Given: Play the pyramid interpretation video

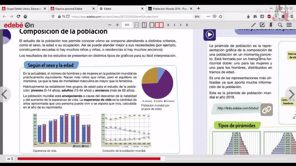Looking at the screenshot, I should pyautogui.click(x=210, y=35).
